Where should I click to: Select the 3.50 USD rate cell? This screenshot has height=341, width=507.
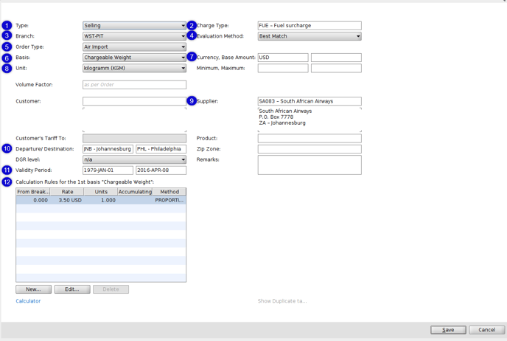point(67,200)
